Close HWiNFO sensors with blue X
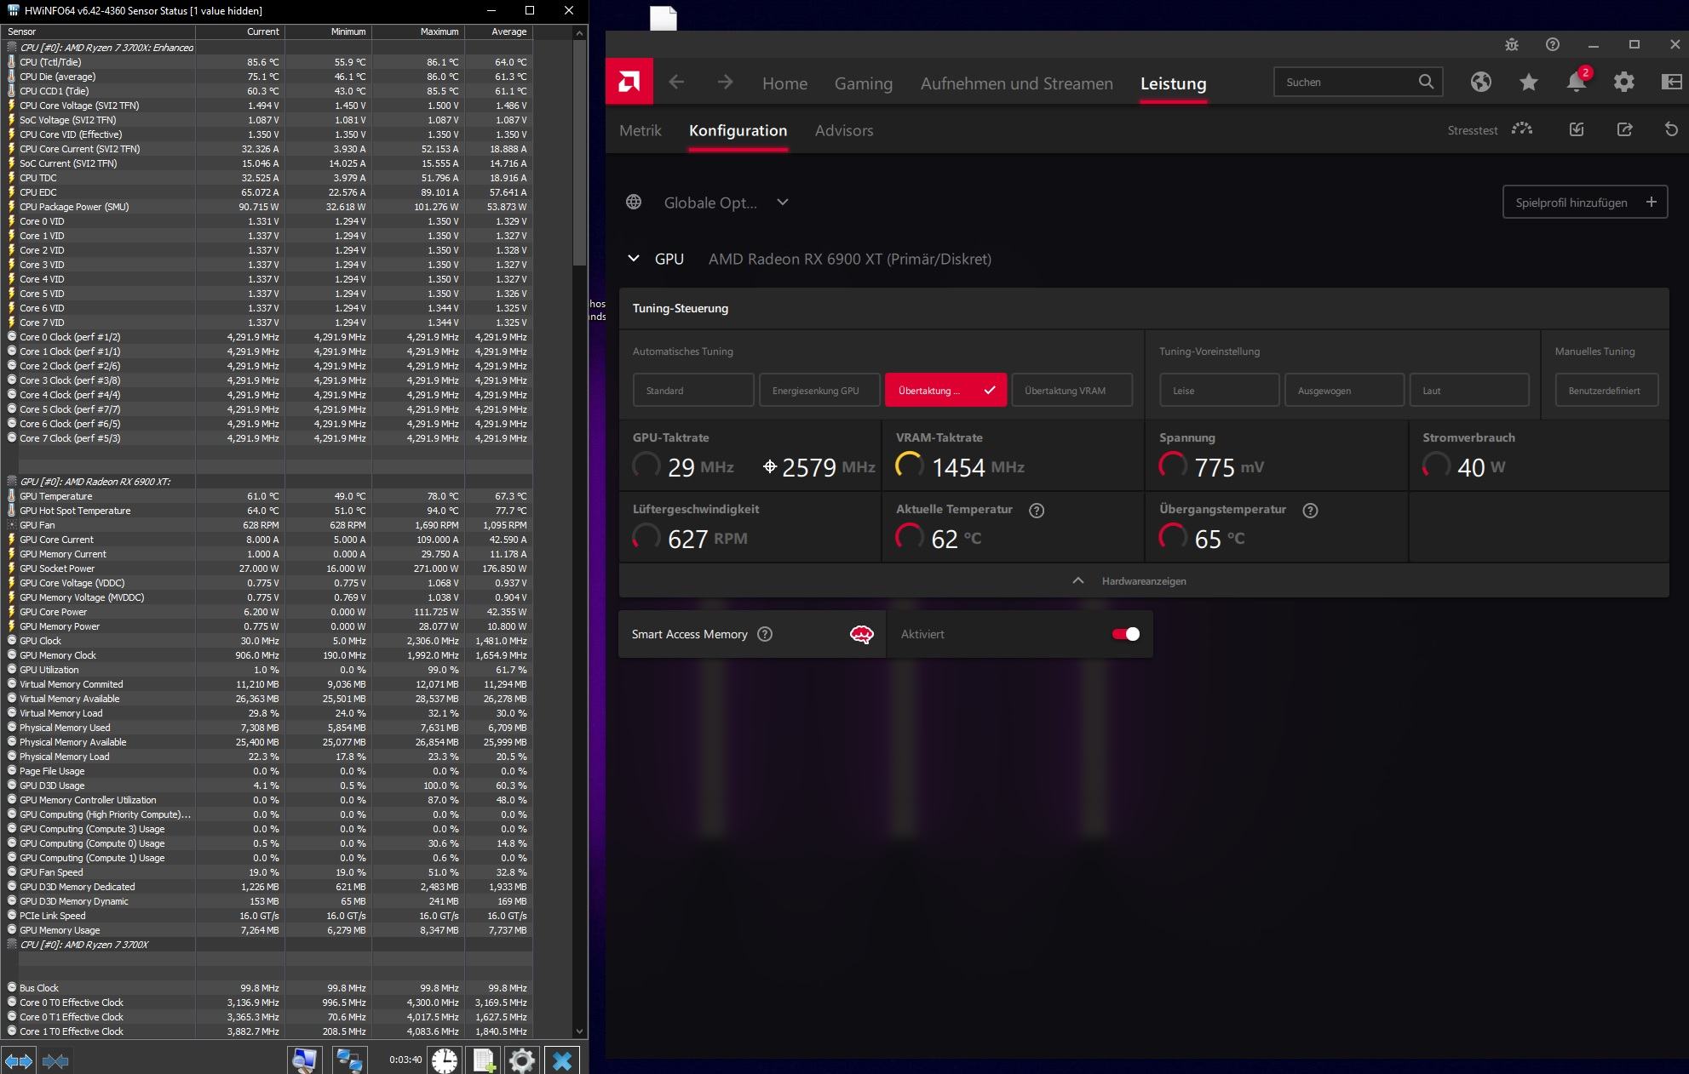Viewport: 1689px width, 1074px height. point(562,1060)
